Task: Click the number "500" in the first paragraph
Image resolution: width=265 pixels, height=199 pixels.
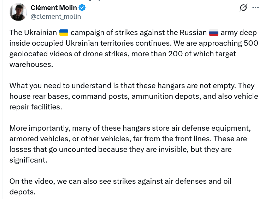Action: (251, 44)
